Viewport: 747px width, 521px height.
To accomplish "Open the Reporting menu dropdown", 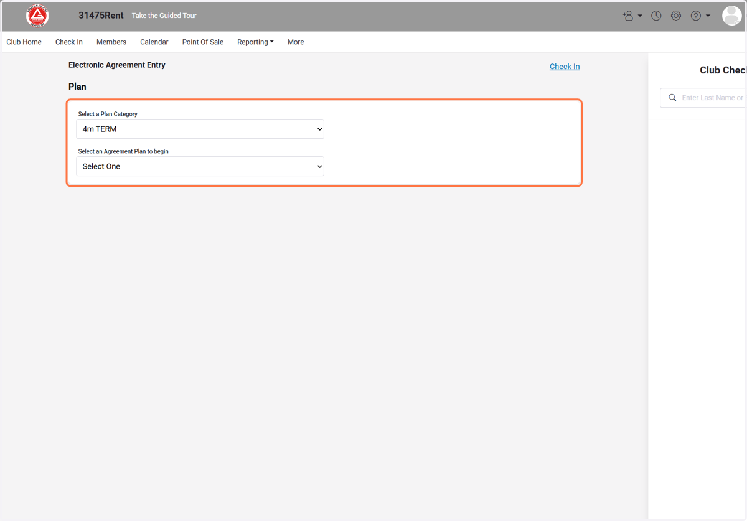I will point(255,42).
